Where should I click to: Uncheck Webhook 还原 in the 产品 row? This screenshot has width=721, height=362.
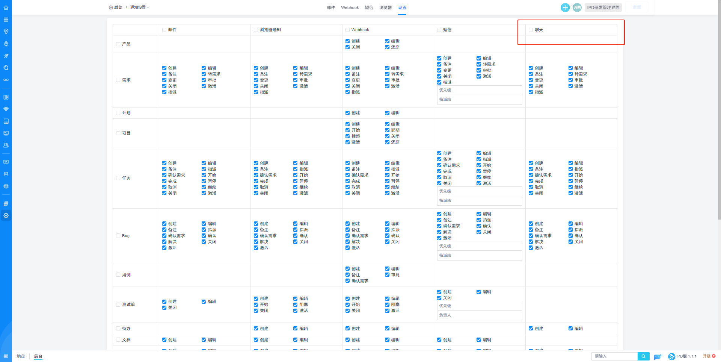[x=387, y=47]
